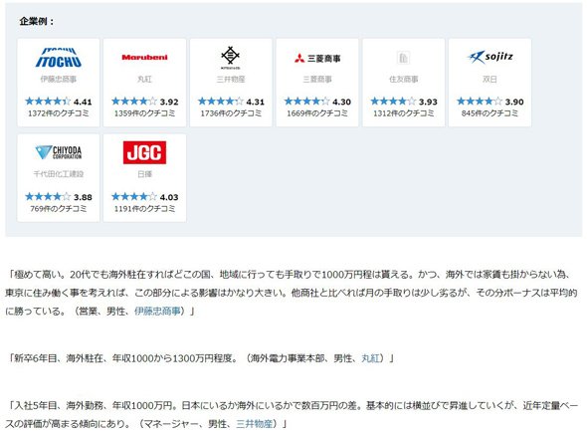Image resolution: width=587 pixels, height=431 pixels.
Task: Click the 4.30 star rating for 三菱商事
Action: (317, 102)
